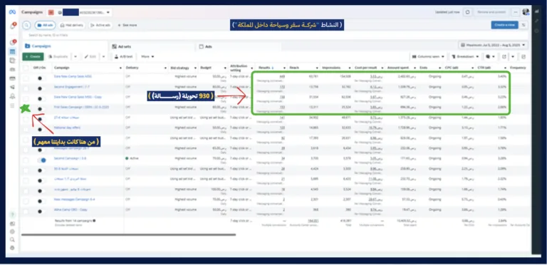Open the Settings gear icon in sidebar
This screenshot has width=547, height=265.
click(x=13, y=232)
